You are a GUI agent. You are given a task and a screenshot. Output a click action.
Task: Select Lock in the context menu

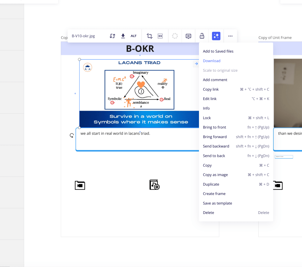tap(236, 118)
